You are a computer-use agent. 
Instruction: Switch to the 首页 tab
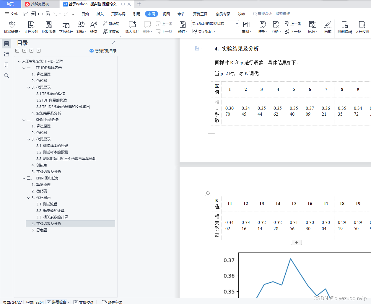tap(10, 4)
